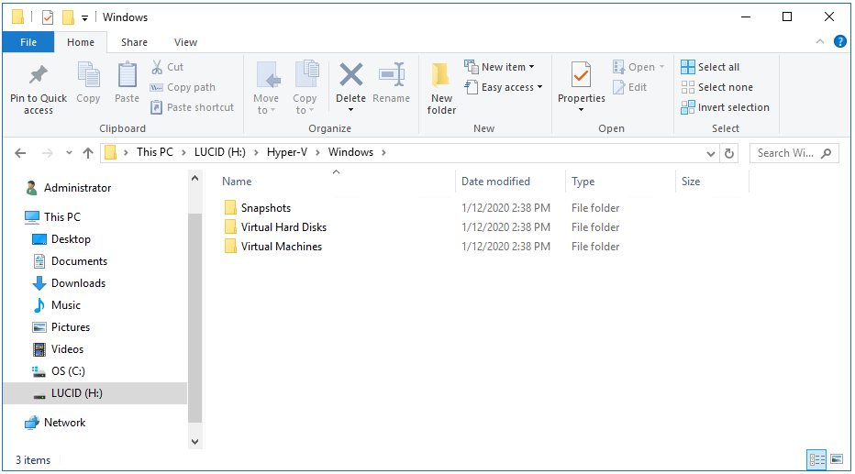Expand the address bar history dropdown
This screenshot has height=474, width=855.
coord(710,154)
